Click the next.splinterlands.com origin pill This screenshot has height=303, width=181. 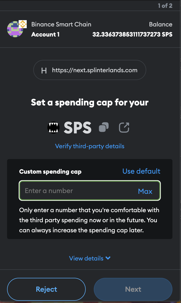90,70
